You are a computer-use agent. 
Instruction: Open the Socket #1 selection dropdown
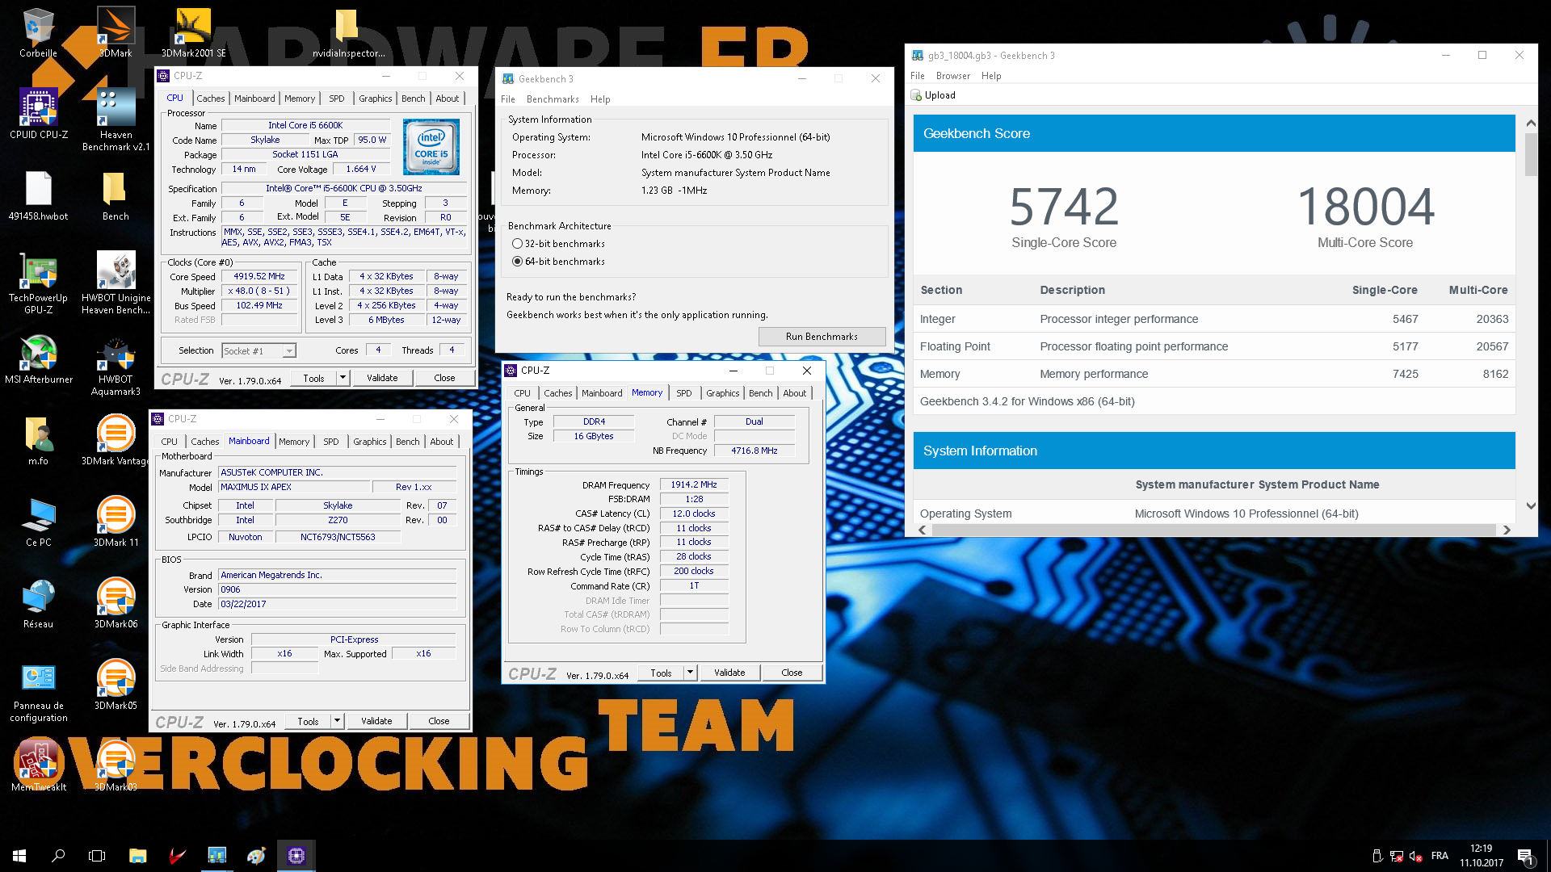(x=258, y=350)
